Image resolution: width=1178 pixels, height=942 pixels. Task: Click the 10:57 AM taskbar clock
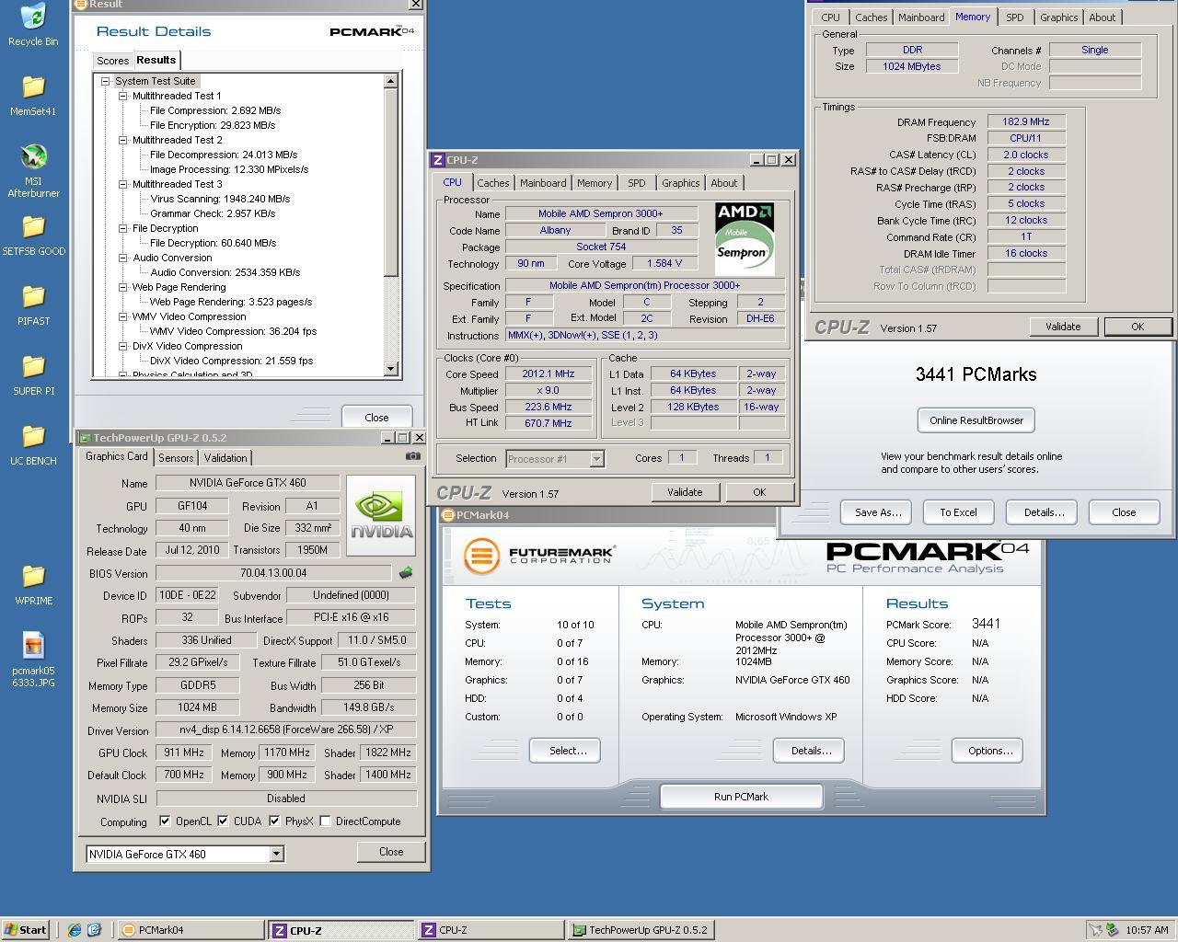(x=1147, y=930)
